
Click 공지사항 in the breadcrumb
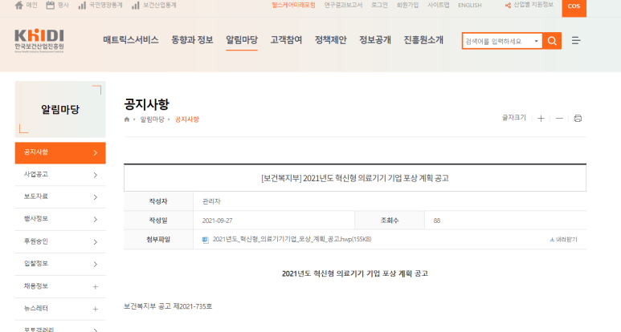(187, 119)
